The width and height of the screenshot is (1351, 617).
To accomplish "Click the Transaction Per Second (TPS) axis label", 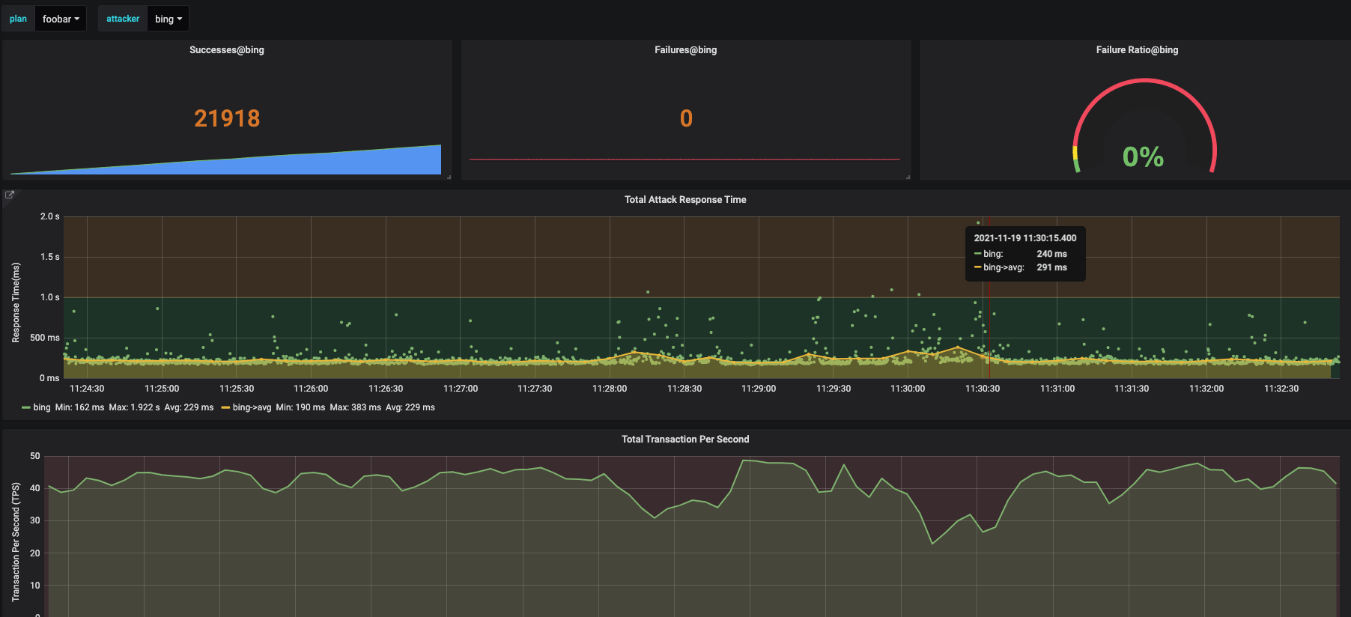I will pos(16,541).
